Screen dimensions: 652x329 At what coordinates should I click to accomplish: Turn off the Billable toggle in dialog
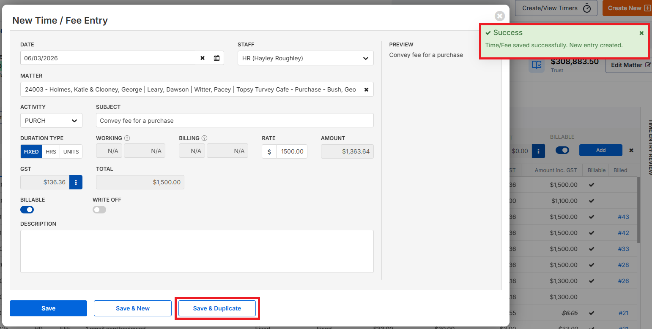(x=27, y=210)
